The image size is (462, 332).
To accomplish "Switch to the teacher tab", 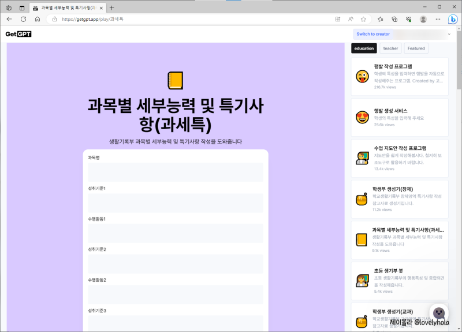I will click(390, 48).
